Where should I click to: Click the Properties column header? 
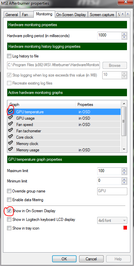98,105
